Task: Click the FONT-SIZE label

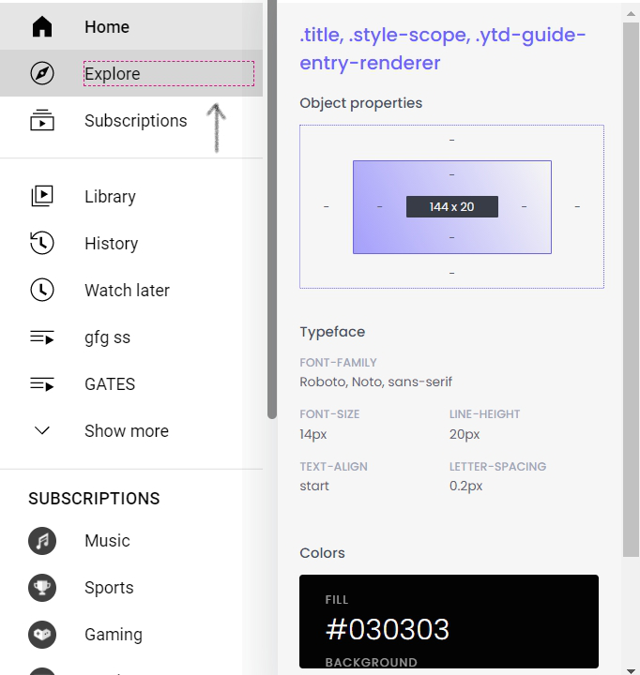Action: [329, 414]
